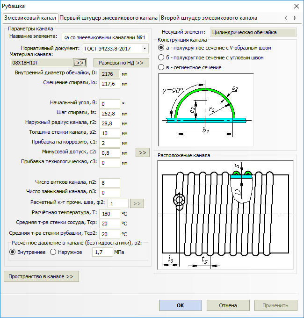Edit Минусовой допуск c2 field

tap(109, 153)
